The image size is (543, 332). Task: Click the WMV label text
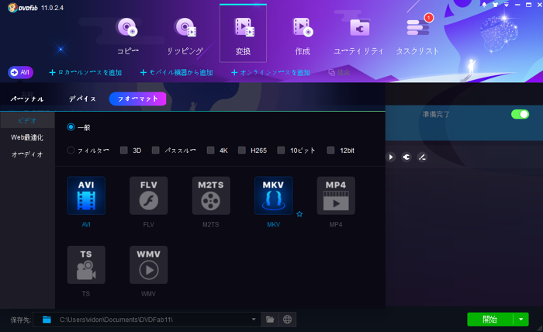149,294
